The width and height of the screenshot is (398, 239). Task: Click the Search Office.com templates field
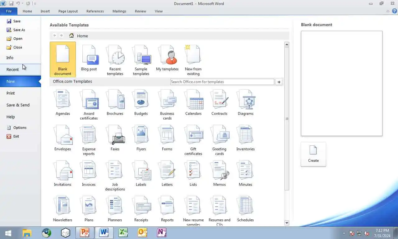click(x=222, y=82)
